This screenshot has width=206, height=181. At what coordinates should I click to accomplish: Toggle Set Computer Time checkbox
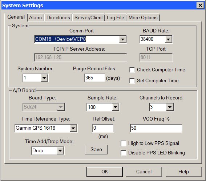132,81
